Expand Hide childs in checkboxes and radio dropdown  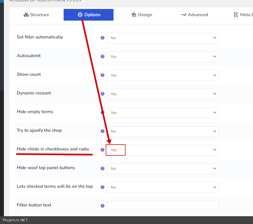(x=163, y=150)
